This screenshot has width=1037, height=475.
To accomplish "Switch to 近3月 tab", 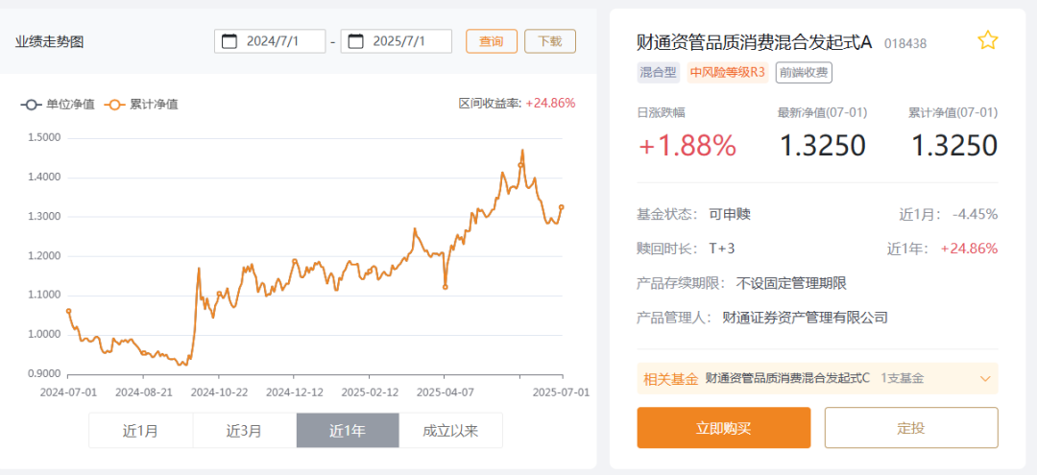I will 244,431.
